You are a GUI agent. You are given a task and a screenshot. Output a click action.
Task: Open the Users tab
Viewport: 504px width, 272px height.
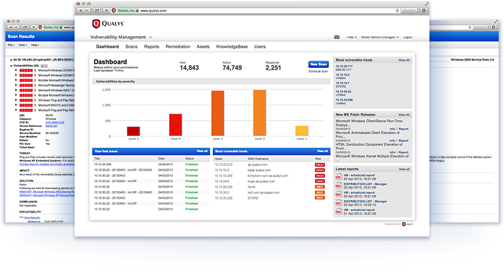(x=260, y=47)
